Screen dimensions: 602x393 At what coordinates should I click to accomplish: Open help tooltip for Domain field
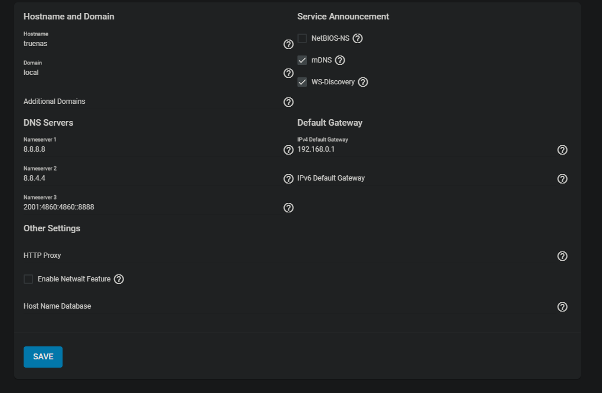pyautogui.click(x=289, y=73)
